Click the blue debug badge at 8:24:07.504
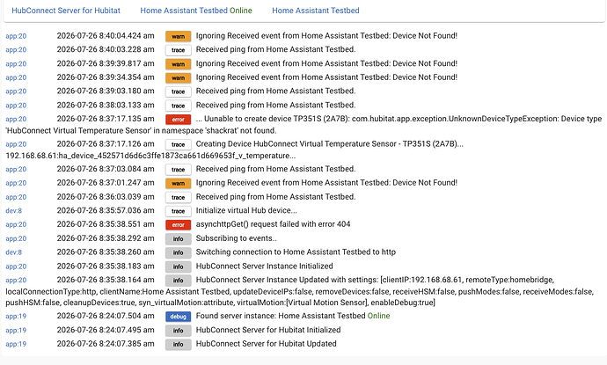 pos(178,317)
